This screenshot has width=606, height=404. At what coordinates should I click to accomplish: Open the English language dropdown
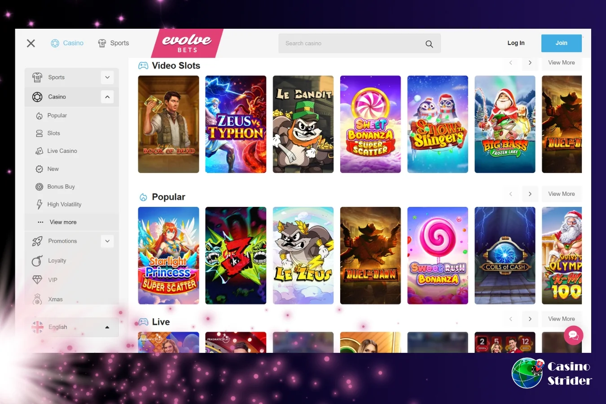(x=72, y=327)
